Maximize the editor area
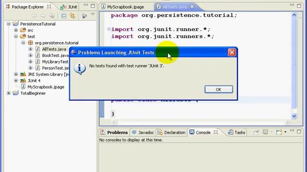Viewport: 307px width, 172px height. coord(299,6)
